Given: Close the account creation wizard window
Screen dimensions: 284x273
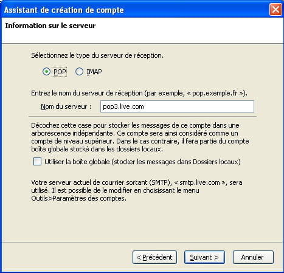Looking at the screenshot, I should (275, 10).
